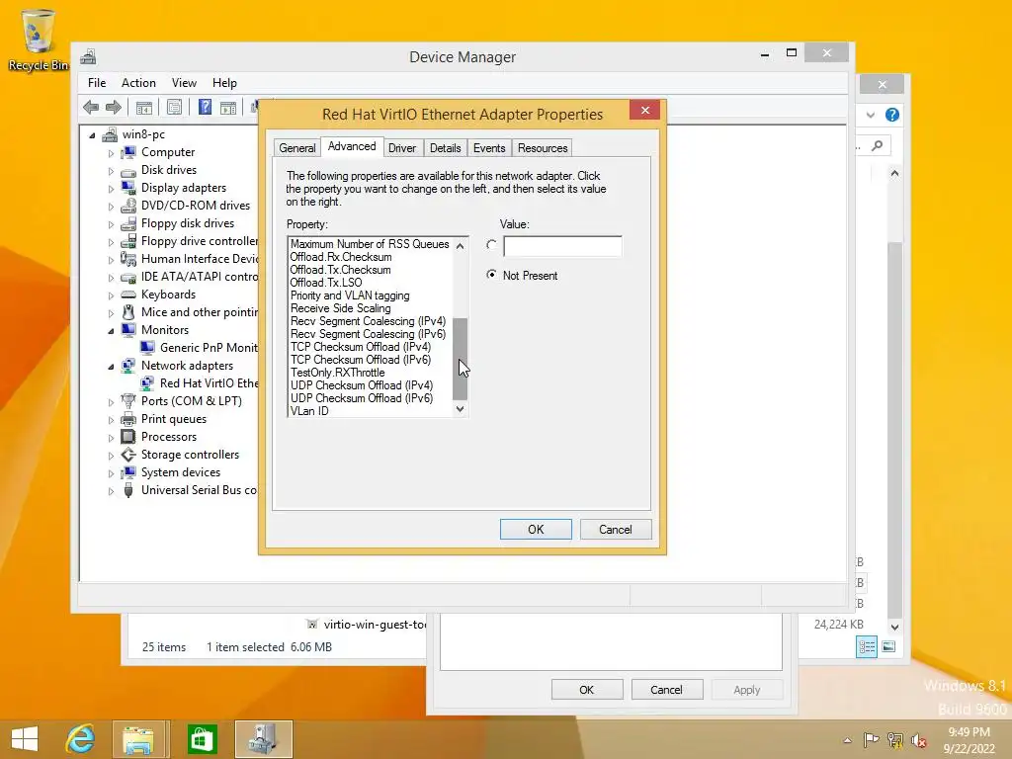This screenshot has width=1012, height=759.
Task: Click the Generic PnP Monitor device icon
Action: [x=147, y=348]
